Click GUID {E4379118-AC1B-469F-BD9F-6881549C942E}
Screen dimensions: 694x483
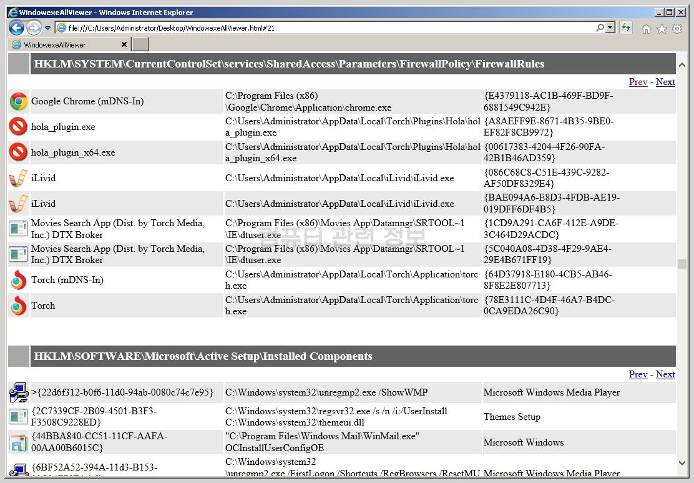coord(549,101)
